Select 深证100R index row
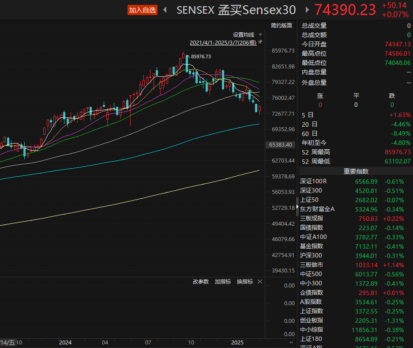This screenshot has width=413, height=348. pos(356,182)
